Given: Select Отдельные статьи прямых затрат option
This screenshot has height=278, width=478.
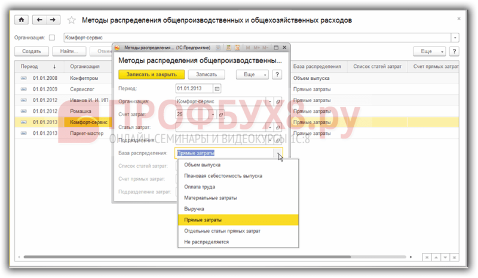Looking at the screenshot, I should (238, 231).
